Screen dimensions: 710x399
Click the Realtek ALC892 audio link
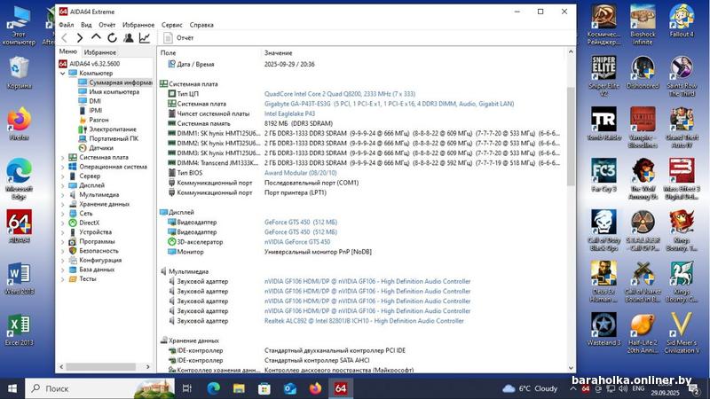click(363, 321)
